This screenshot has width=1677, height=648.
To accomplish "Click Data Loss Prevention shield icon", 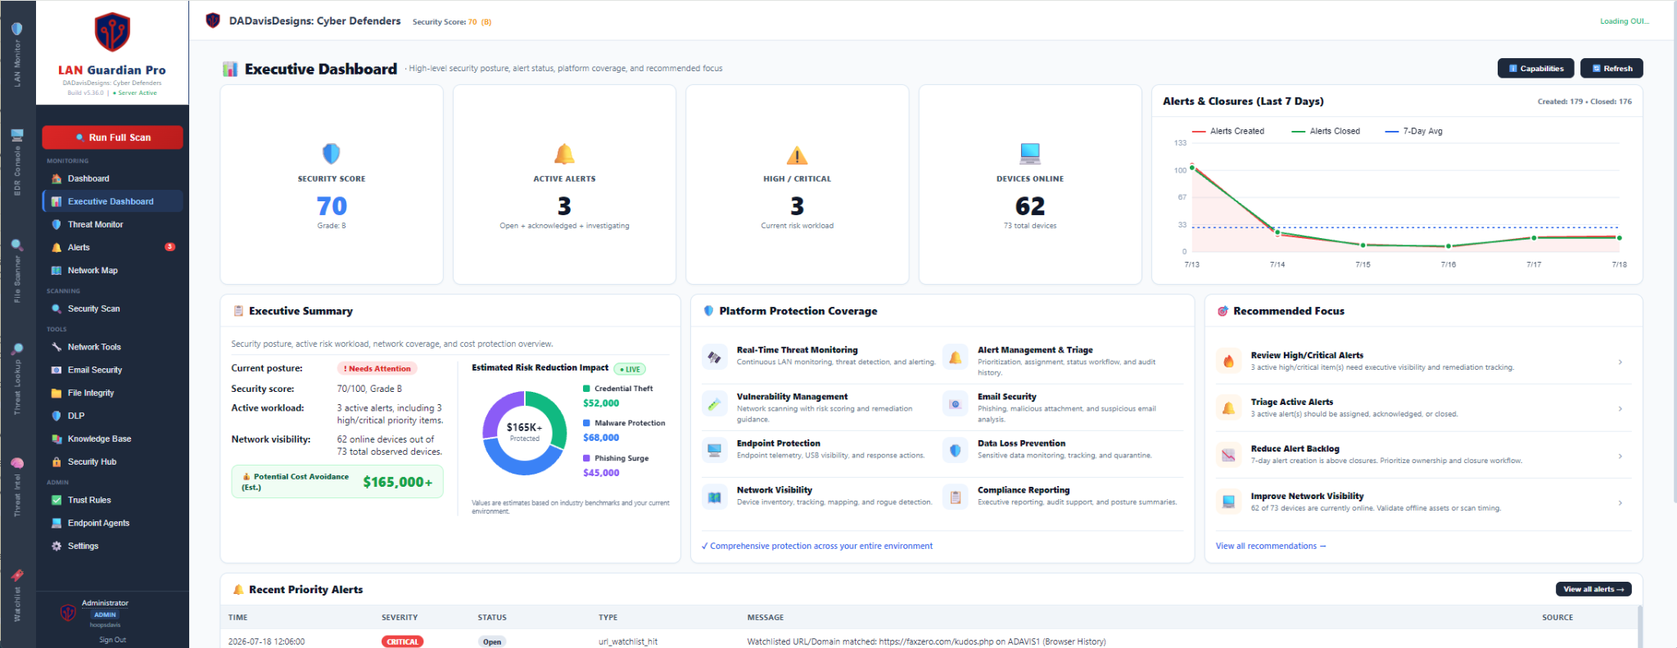I will [x=956, y=451].
